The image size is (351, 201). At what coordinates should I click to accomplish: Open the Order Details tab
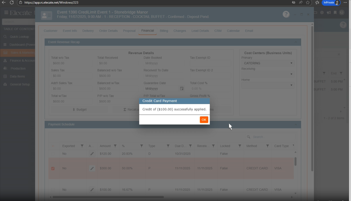pyautogui.click(x=108, y=31)
